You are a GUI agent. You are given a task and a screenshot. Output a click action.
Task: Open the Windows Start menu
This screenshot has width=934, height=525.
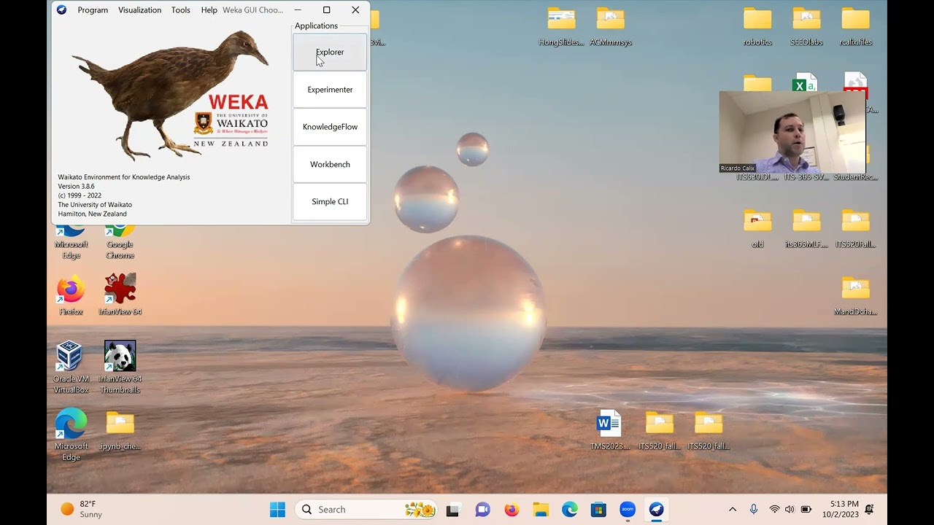278,510
